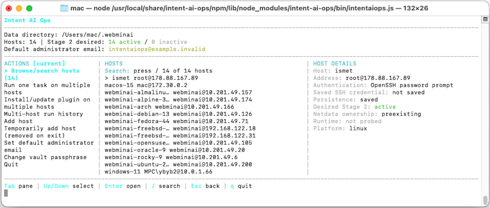
Task: Click the freebsd host at 192.168.122.18
Action: [180, 128]
